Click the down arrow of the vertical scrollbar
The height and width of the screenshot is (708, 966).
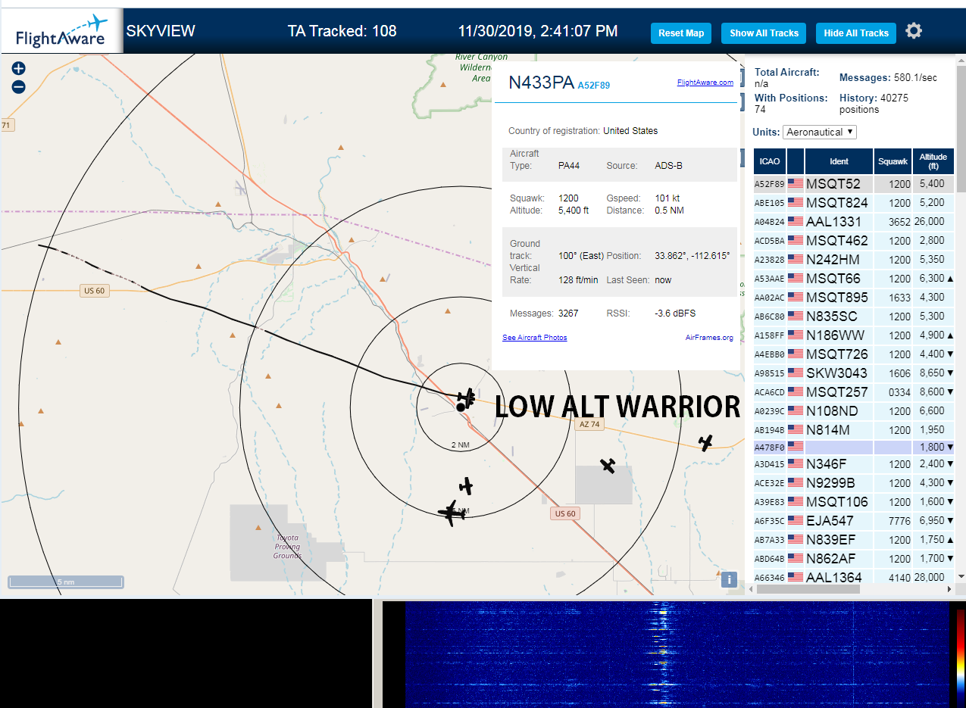pyautogui.click(x=961, y=576)
